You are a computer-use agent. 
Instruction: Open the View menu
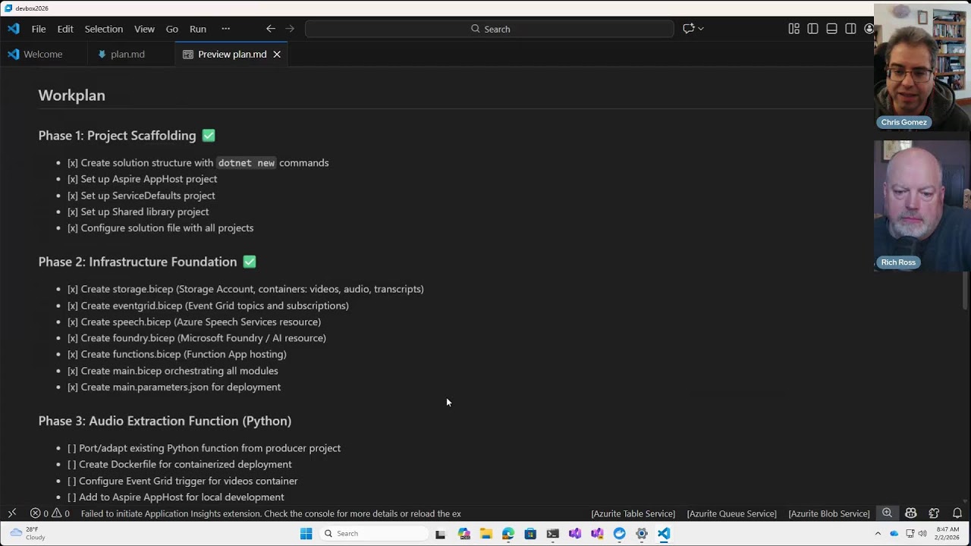point(144,29)
